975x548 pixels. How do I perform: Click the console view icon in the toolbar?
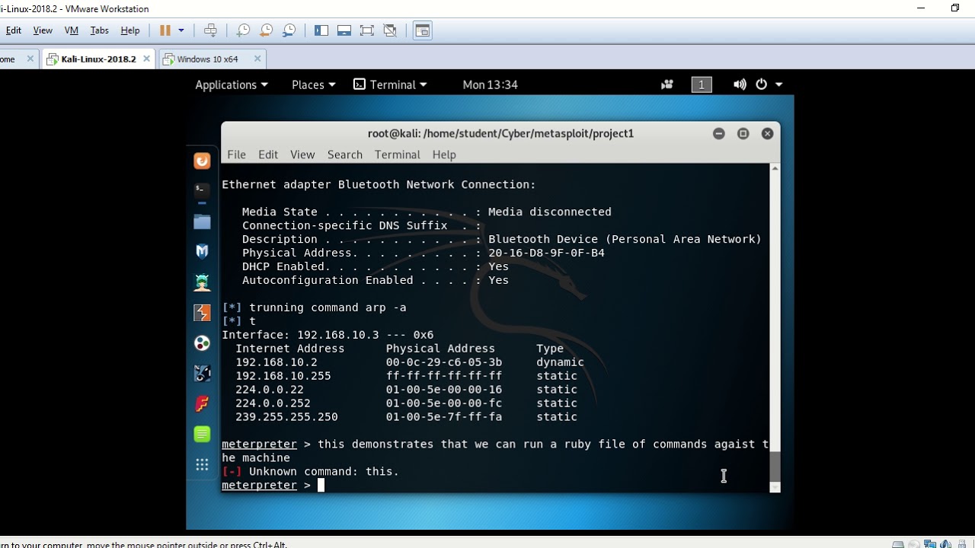coord(423,30)
